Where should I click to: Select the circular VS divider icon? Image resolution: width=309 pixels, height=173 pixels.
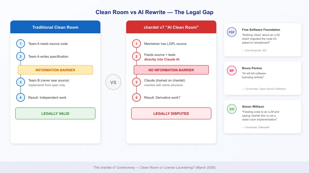point(113,82)
